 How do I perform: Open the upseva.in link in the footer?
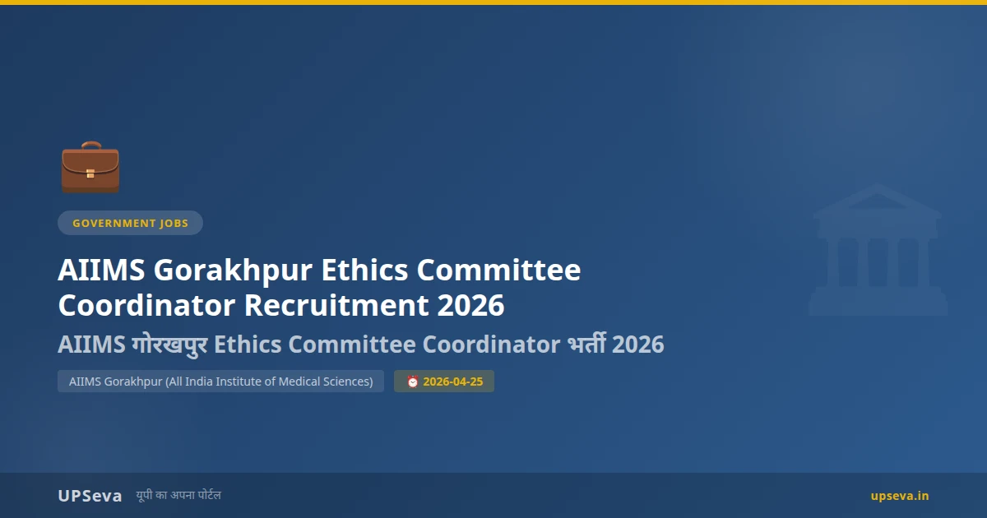click(x=900, y=496)
